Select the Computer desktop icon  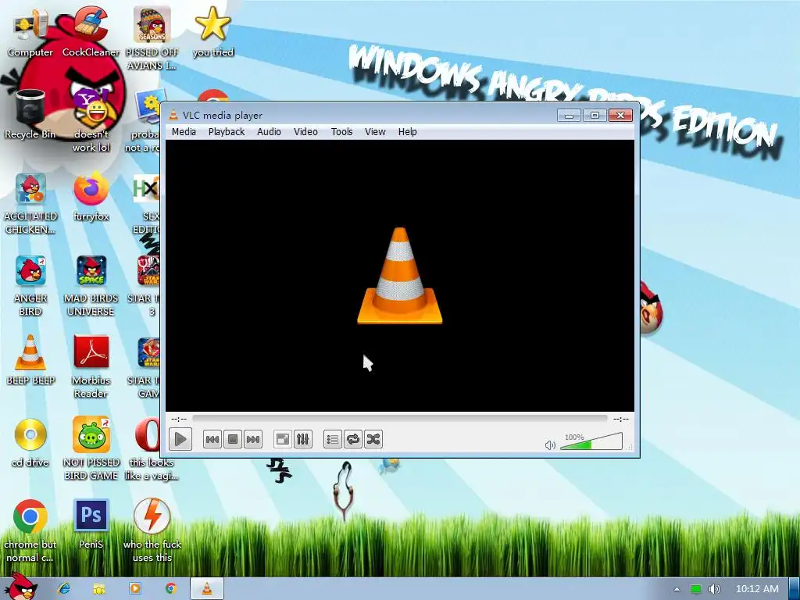click(30, 32)
